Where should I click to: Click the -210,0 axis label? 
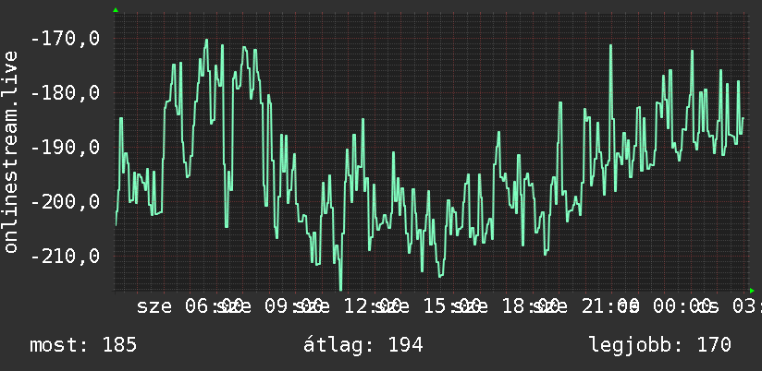(x=65, y=255)
